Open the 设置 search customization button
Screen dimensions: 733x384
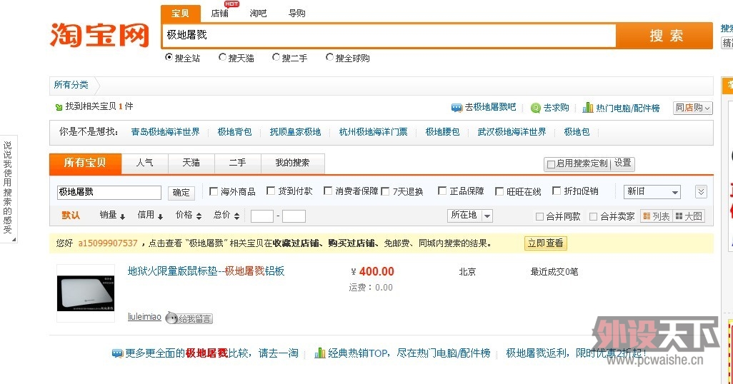click(623, 163)
